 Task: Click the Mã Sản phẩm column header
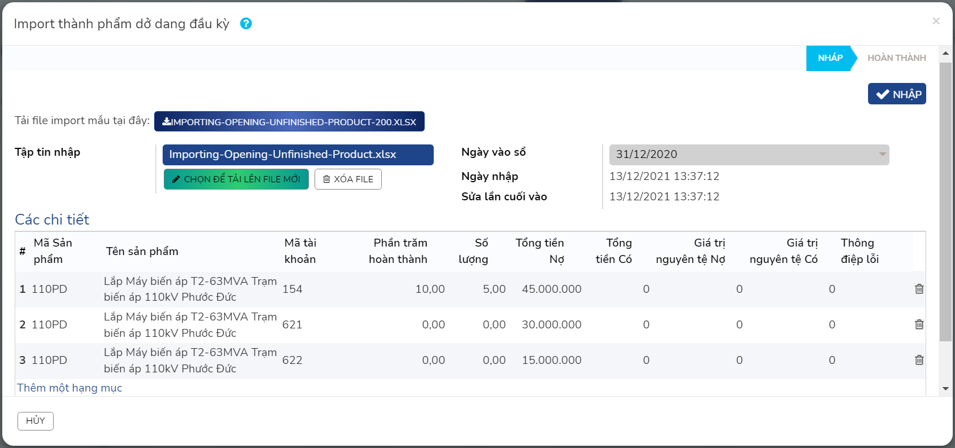53,251
